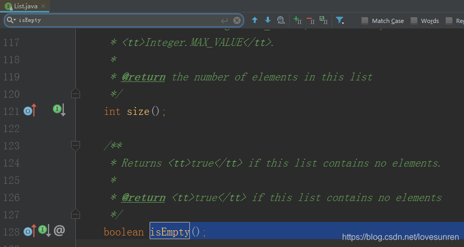This screenshot has height=247, width=464.
Task: Go to next occurrence with the down arrow
Action: [267, 20]
